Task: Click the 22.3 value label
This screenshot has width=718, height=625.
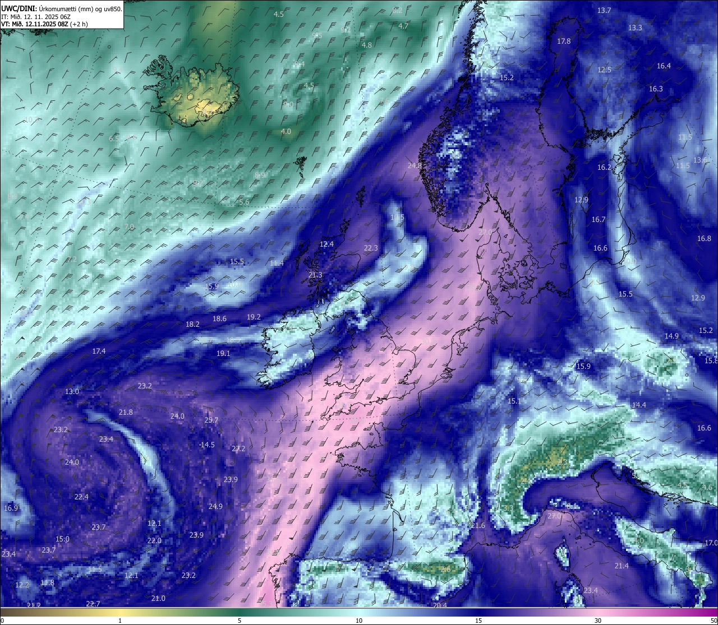Action: [x=371, y=248]
